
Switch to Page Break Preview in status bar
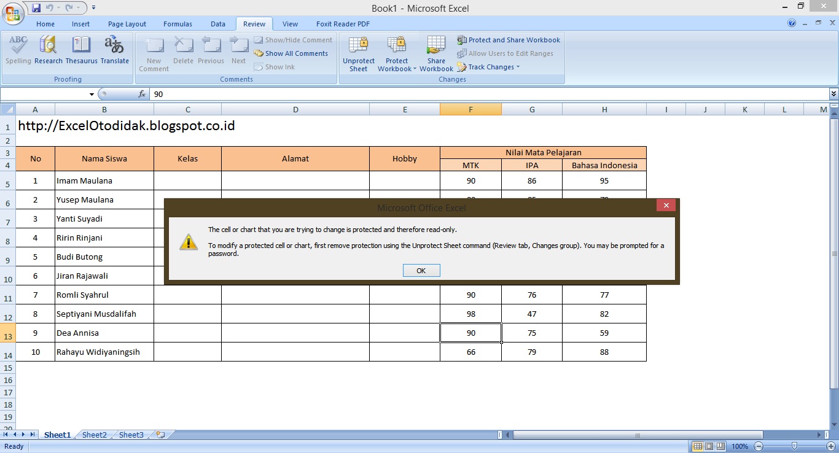720,446
